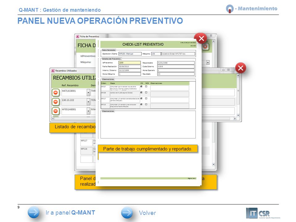Click the Operacion / Gama field MP100 - Mensual
Viewport: 296px width, 222px height.
point(130,54)
